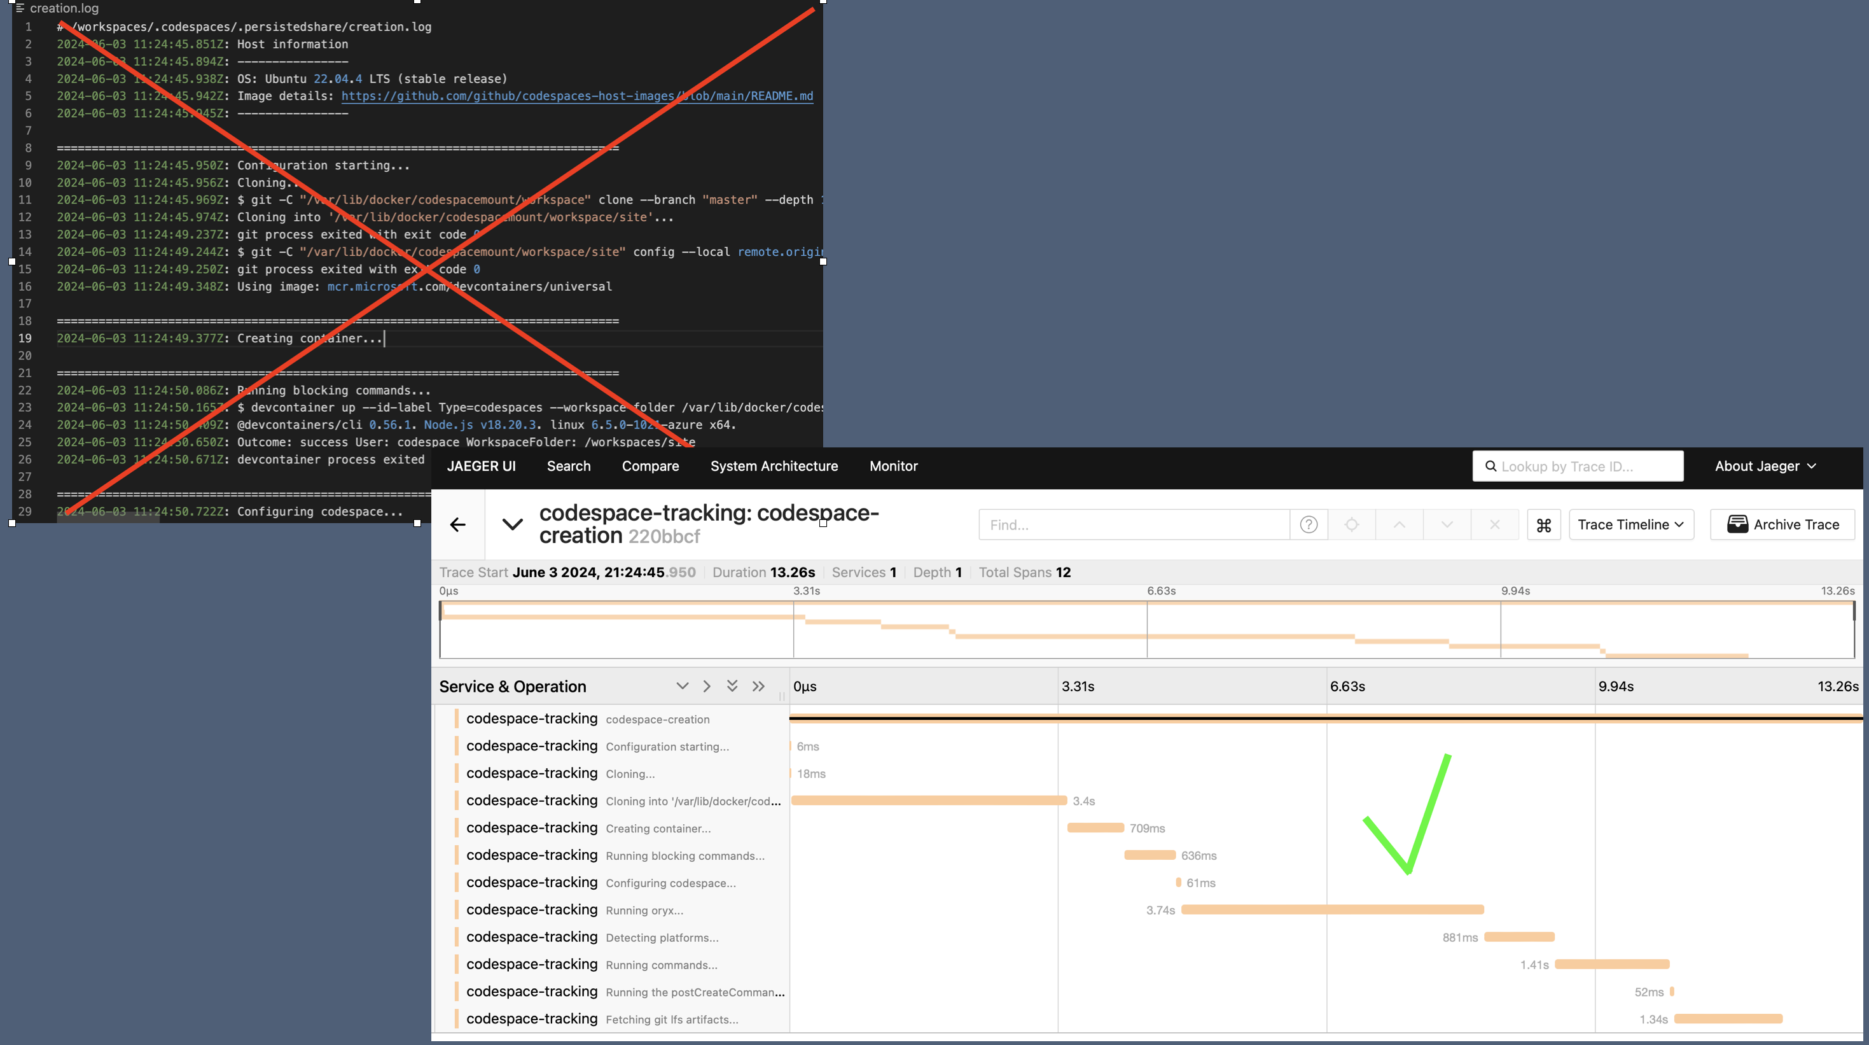Viewport: 1869px width, 1045px height.
Task: Open the About Jaeger dropdown menu
Action: click(x=1765, y=466)
